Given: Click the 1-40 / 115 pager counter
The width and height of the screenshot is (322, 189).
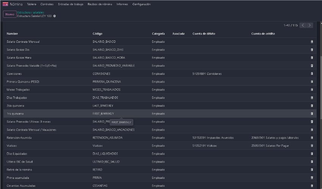Looking at the screenshot, I should [x=291, y=25].
